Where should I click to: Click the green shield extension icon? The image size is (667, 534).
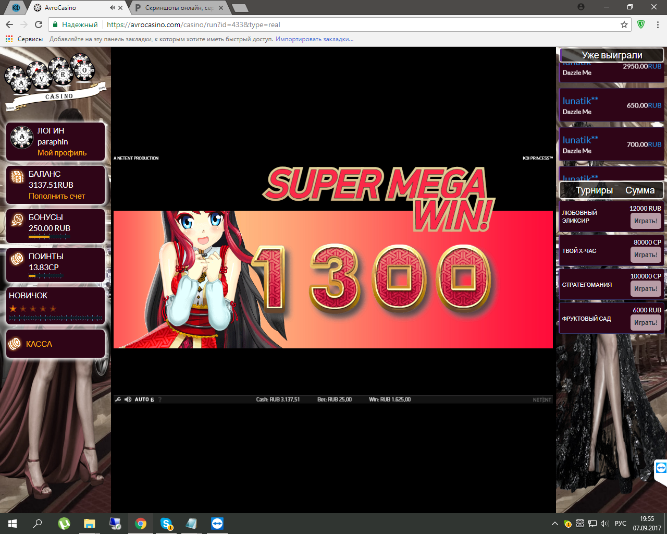(x=641, y=25)
